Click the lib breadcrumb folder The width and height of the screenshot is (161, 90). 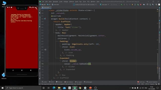pos(49,4)
